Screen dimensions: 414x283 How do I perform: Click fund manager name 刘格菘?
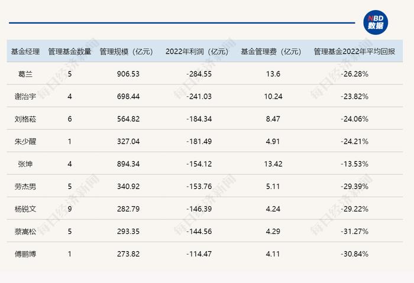[25, 119]
